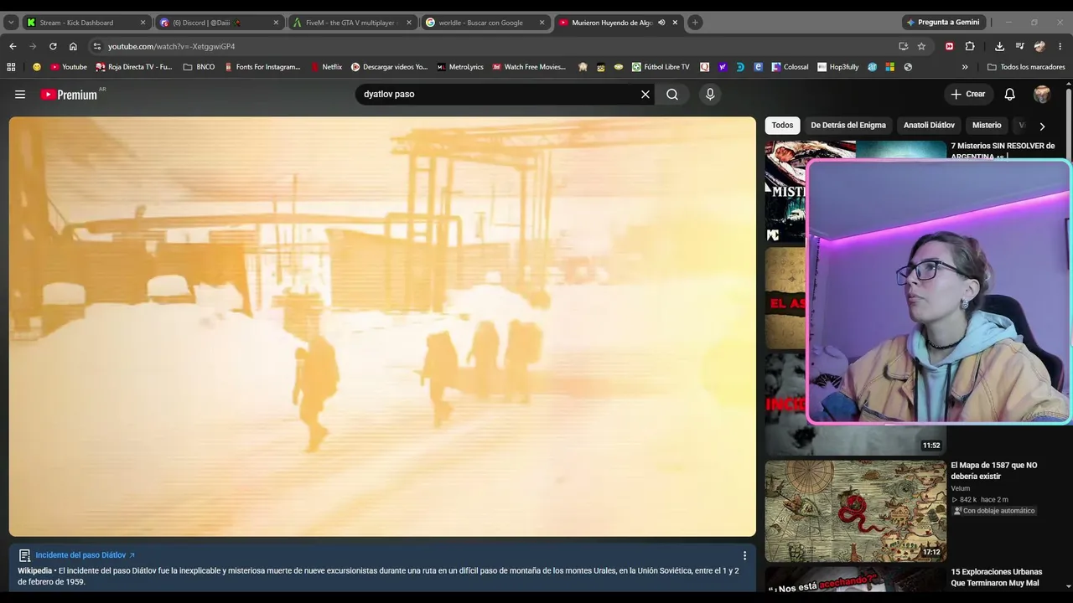Open 'El Mapa de 1587' video thumbnail

point(855,511)
